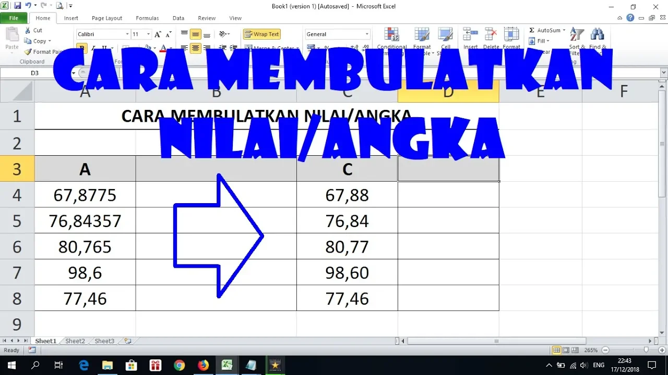
Task: Switch to the Insert tab
Action: coord(71,18)
